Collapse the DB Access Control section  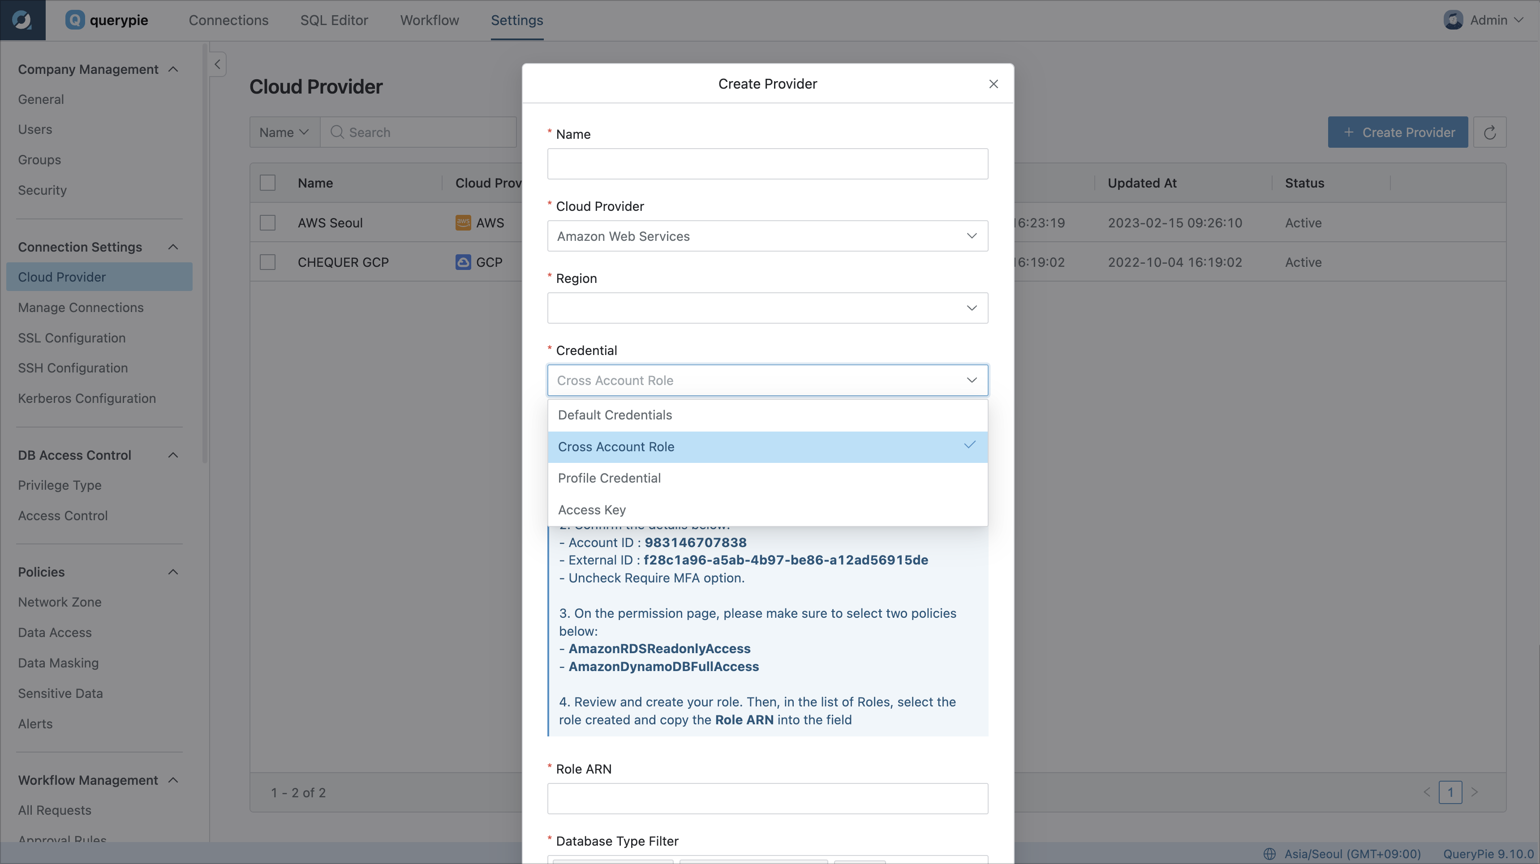(173, 455)
